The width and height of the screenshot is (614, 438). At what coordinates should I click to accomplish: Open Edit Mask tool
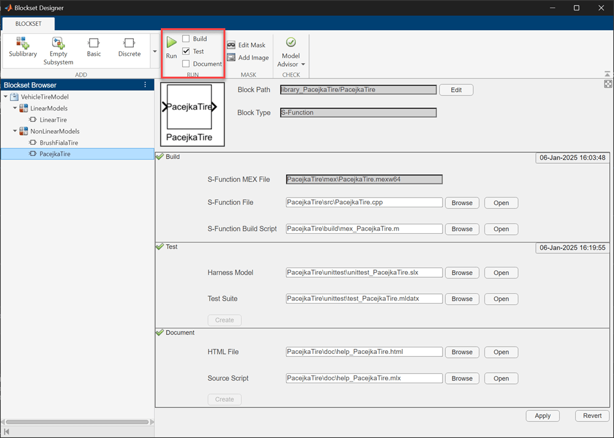click(x=246, y=45)
